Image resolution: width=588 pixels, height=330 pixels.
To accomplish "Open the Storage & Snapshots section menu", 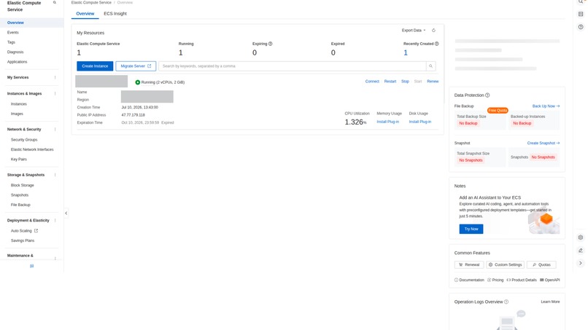I will click(x=55, y=175).
